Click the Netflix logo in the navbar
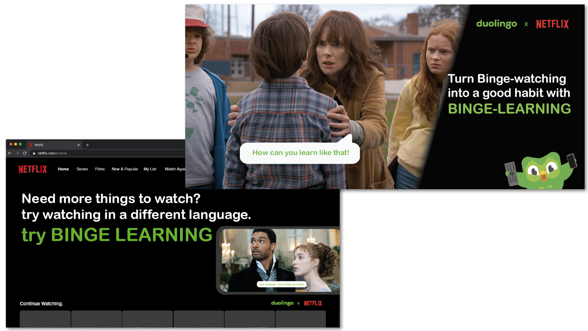This screenshot has height=331, width=588. [x=33, y=169]
